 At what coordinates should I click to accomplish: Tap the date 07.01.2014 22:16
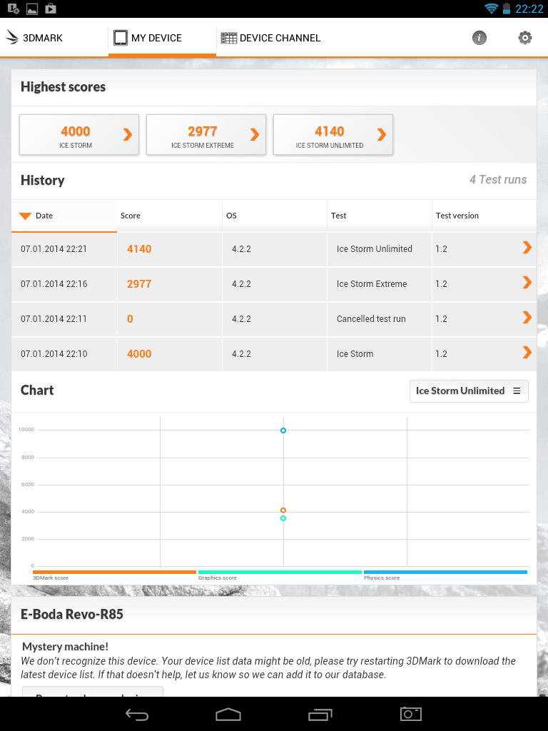tap(54, 284)
